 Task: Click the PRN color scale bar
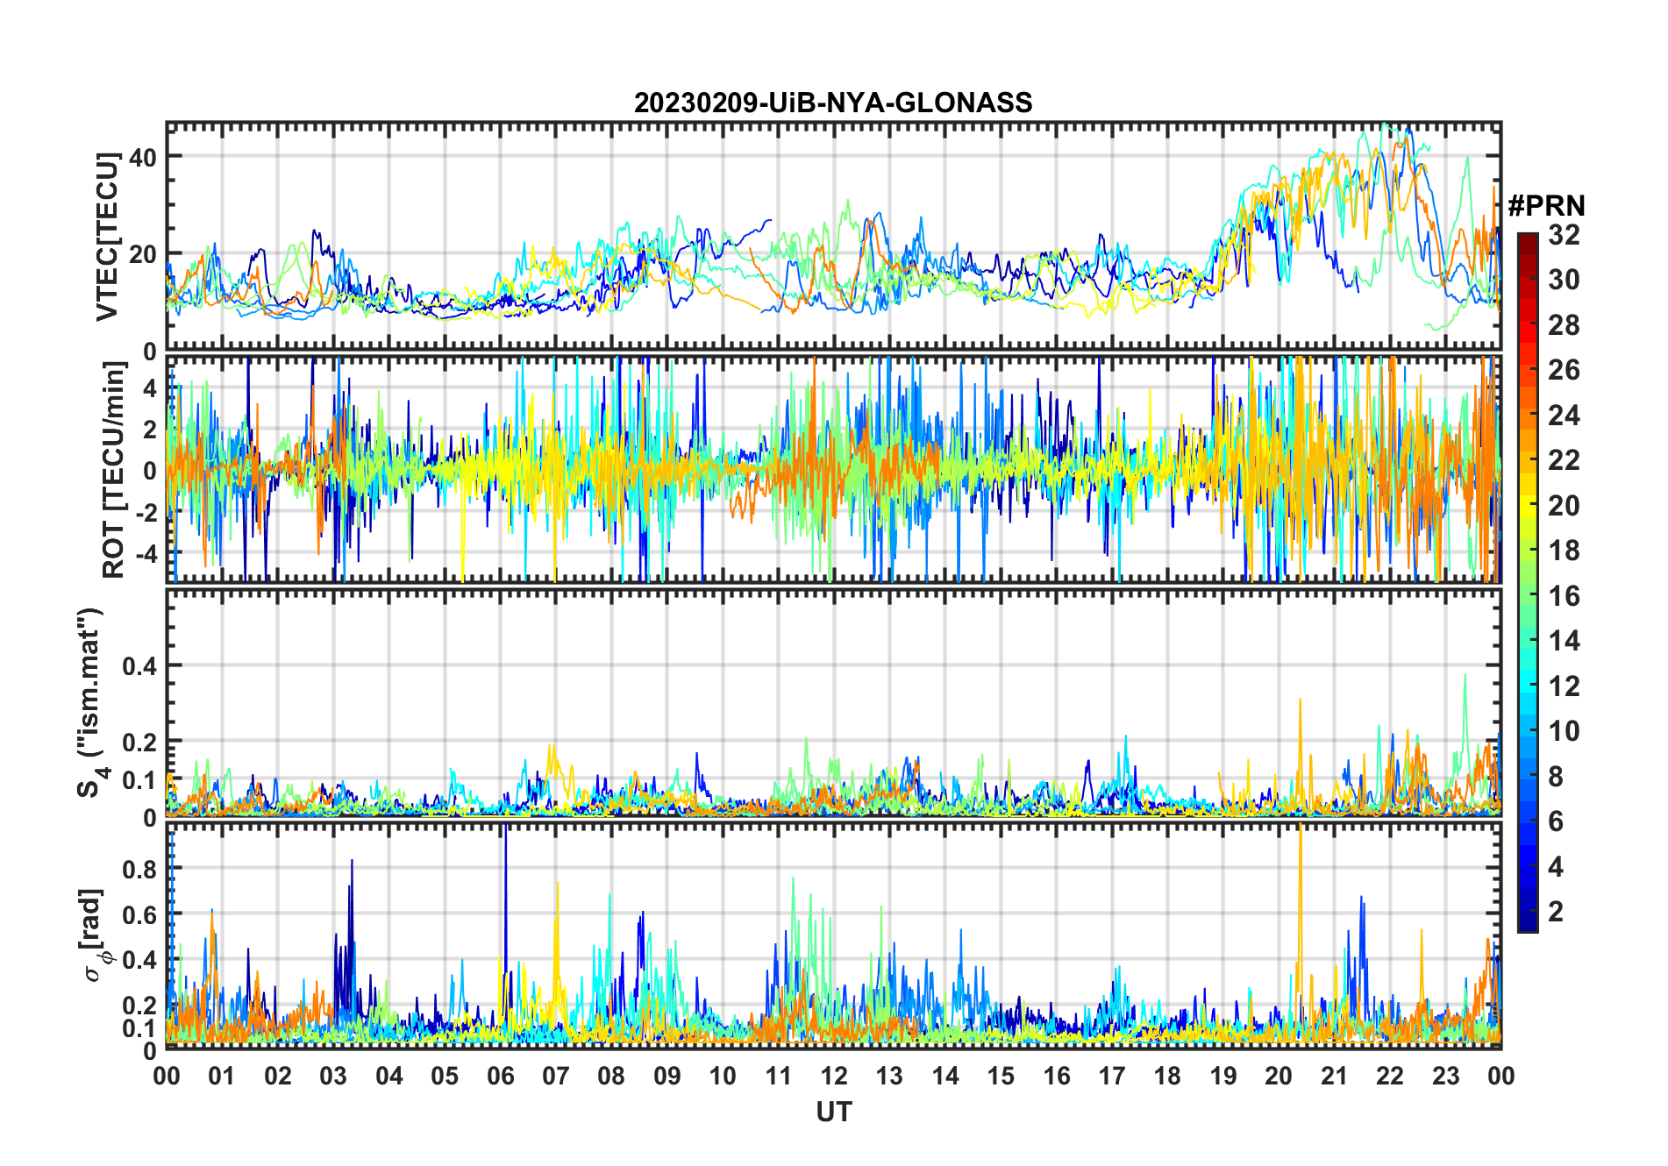click(1528, 582)
